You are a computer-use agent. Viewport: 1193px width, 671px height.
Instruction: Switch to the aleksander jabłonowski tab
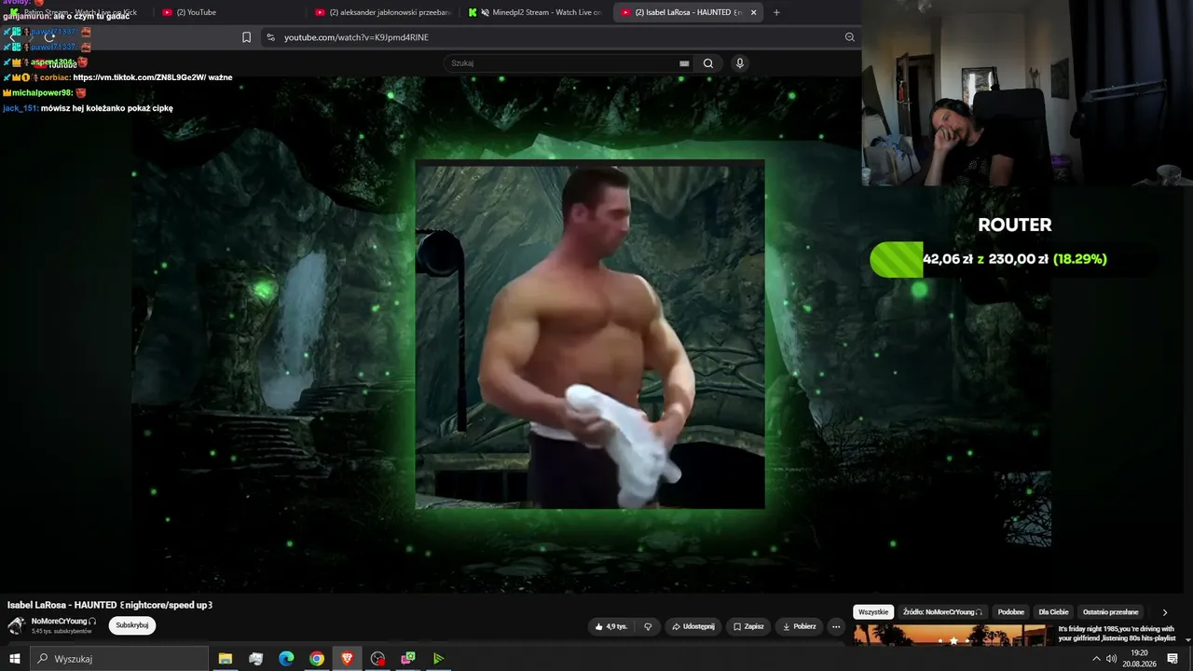click(382, 12)
